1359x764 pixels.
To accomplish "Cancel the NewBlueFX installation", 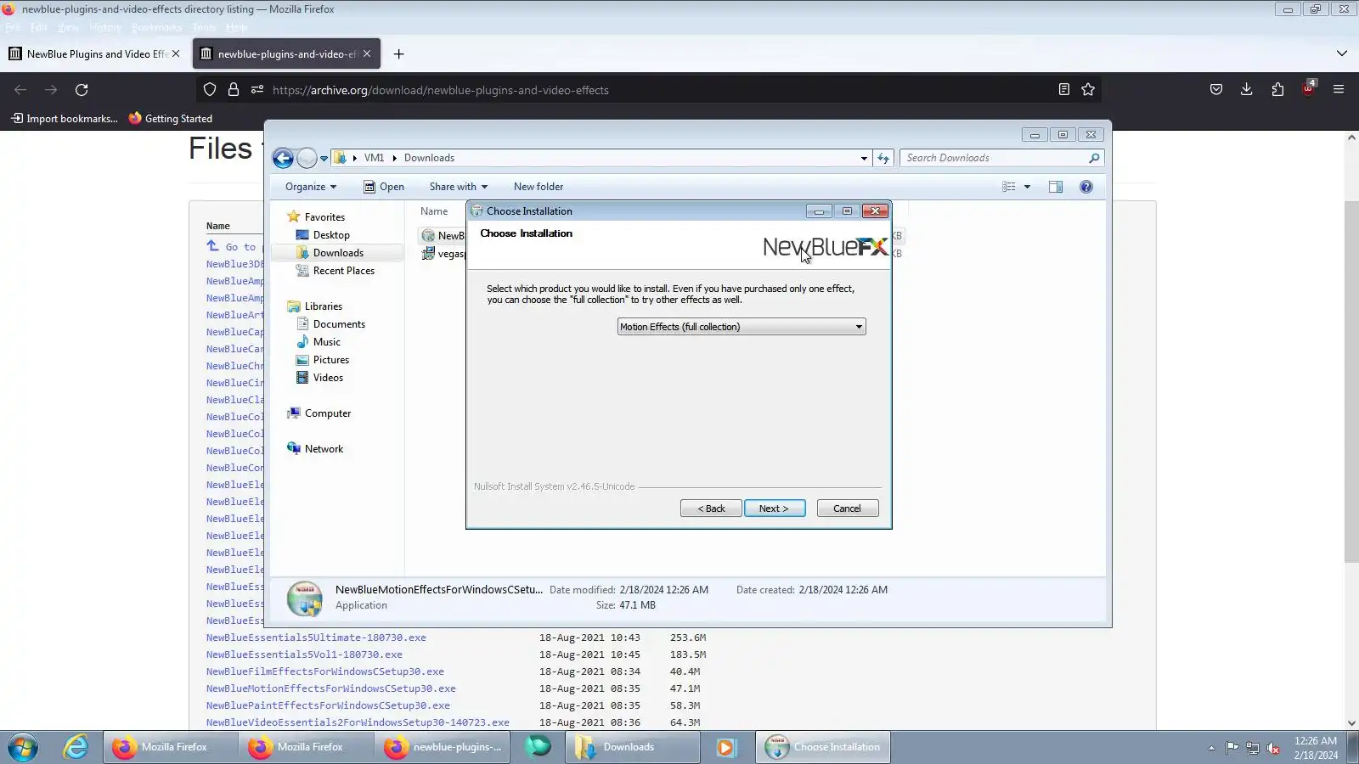I will [847, 508].
